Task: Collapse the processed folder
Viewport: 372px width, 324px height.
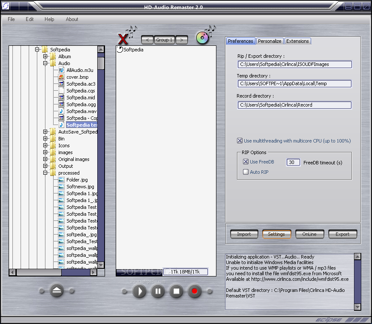Action: (x=45, y=173)
